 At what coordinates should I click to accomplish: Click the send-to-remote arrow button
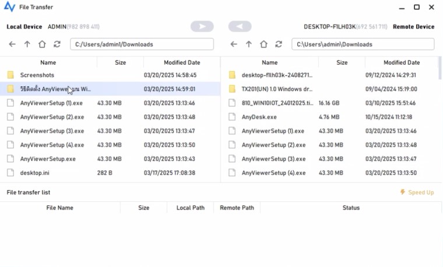[202, 27]
